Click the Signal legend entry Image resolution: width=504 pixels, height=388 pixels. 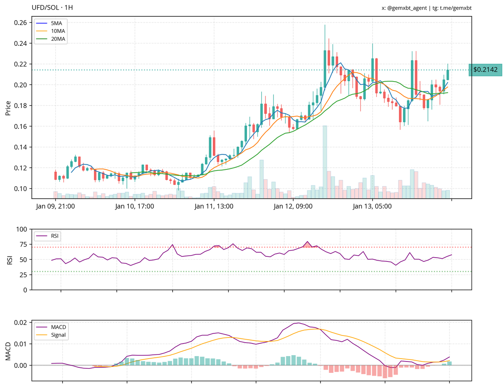[52, 335]
